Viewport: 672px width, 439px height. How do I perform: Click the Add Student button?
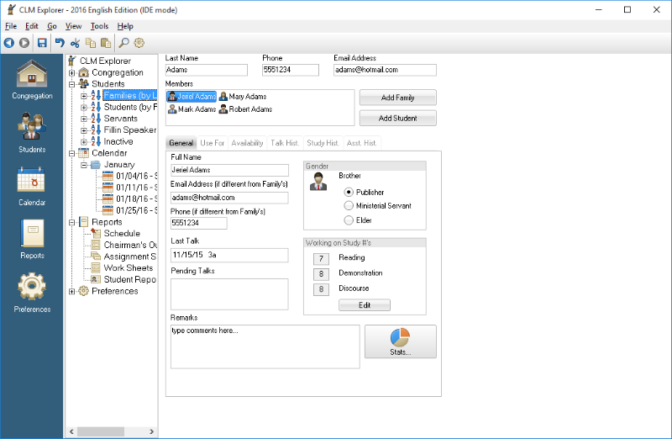(397, 119)
